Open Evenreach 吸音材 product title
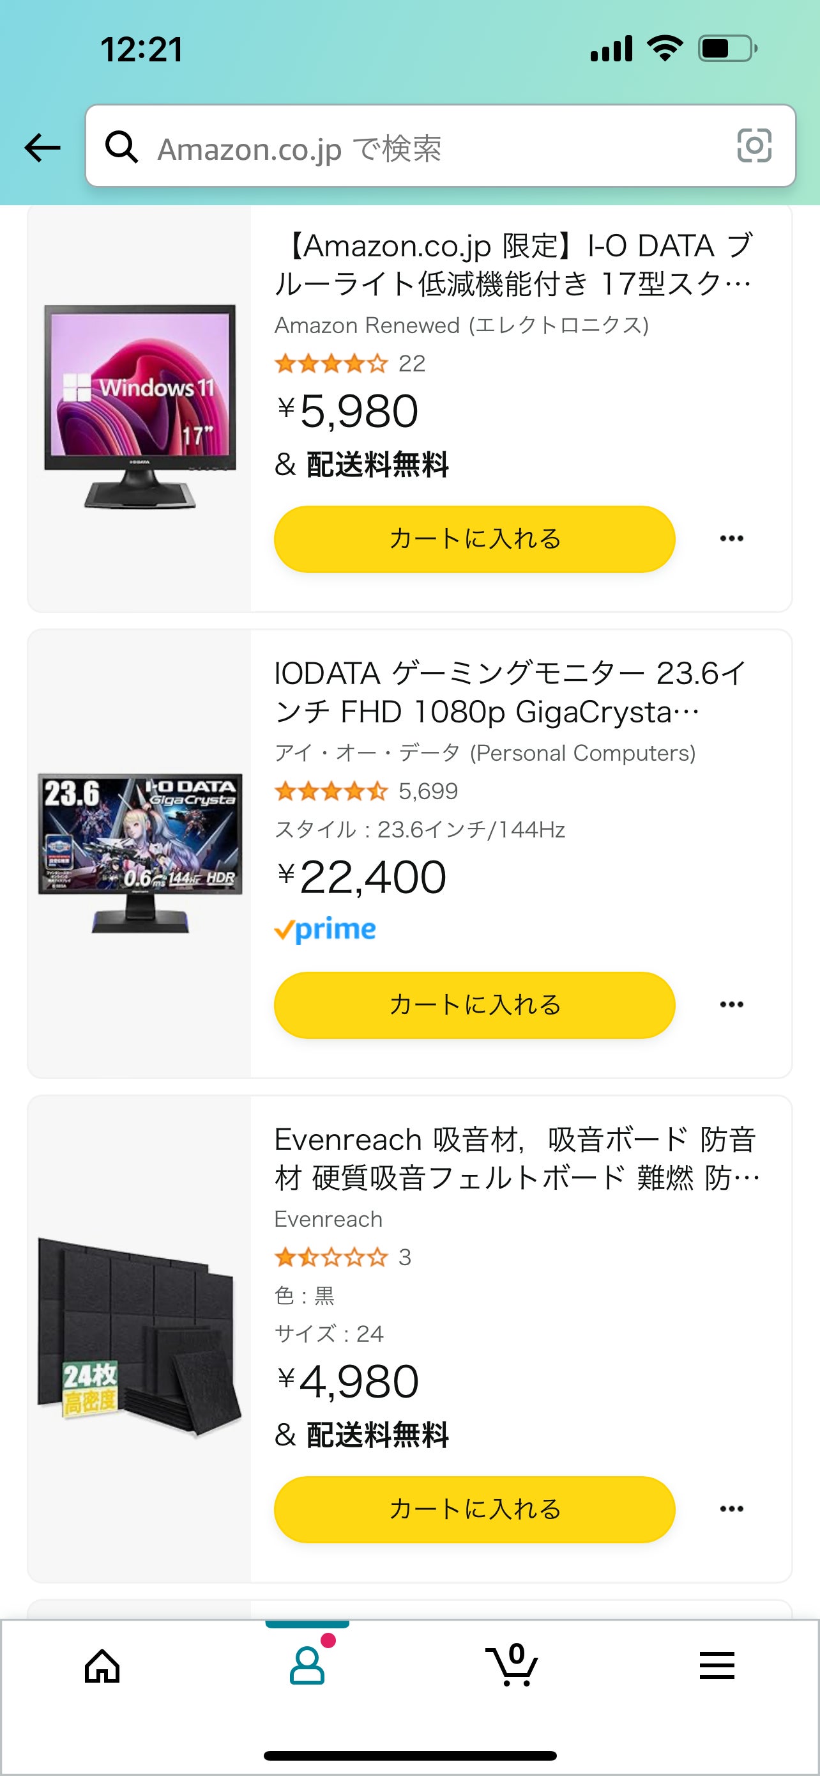Viewport: 820px width, 1776px height. coord(515,1158)
